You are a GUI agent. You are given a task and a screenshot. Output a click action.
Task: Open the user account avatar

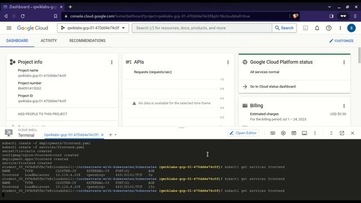[351, 28]
